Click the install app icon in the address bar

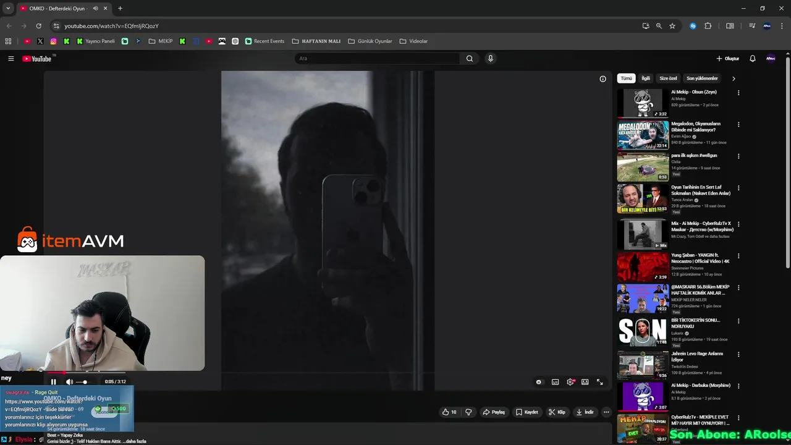(646, 26)
